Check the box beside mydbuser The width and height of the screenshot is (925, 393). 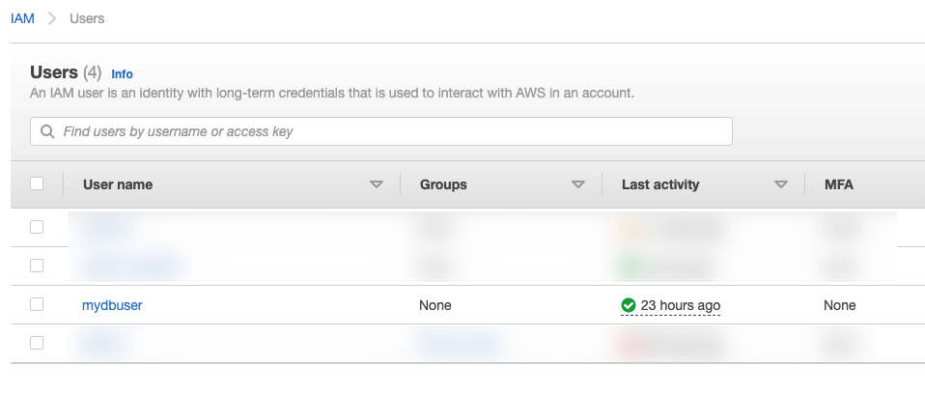[x=37, y=304]
